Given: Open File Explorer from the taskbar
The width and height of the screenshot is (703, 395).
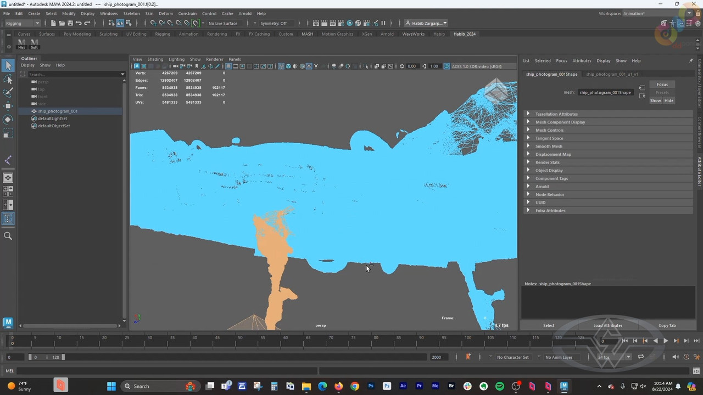Looking at the screenshot, I should pyautogui.click(x=306, y=386).
